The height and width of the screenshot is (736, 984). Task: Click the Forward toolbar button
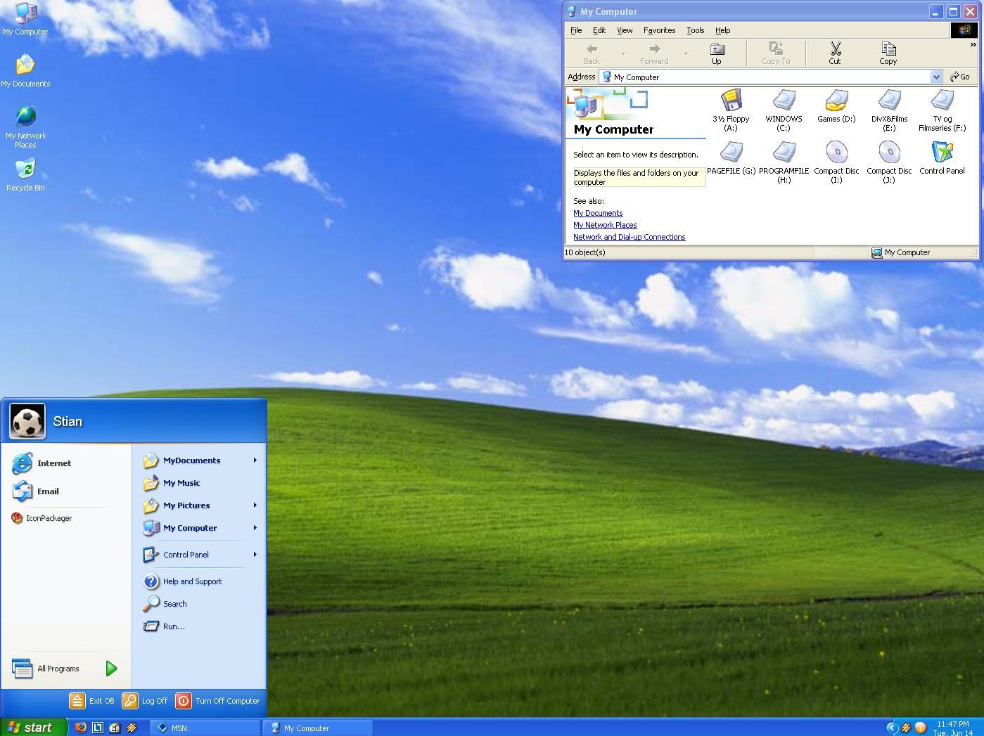654,53
